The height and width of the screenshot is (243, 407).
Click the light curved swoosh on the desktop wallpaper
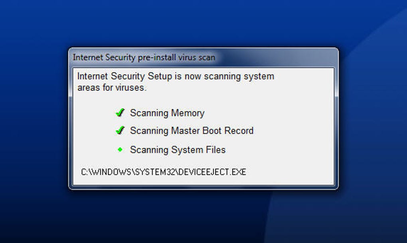(x=359, y=159)
